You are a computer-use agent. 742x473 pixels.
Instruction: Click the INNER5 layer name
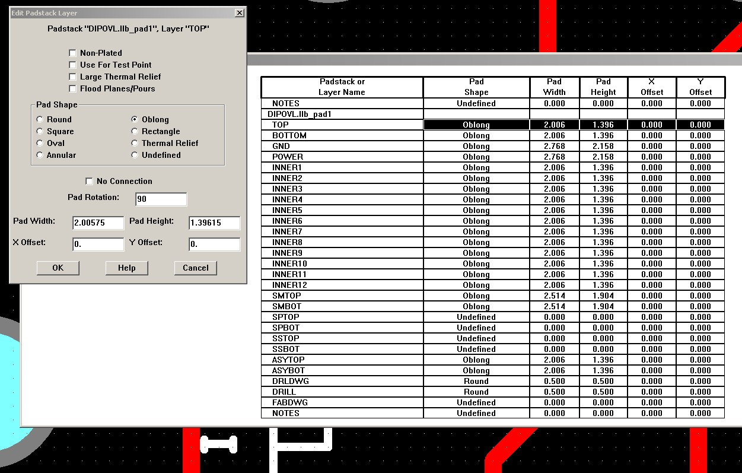(x=287, y=210)
